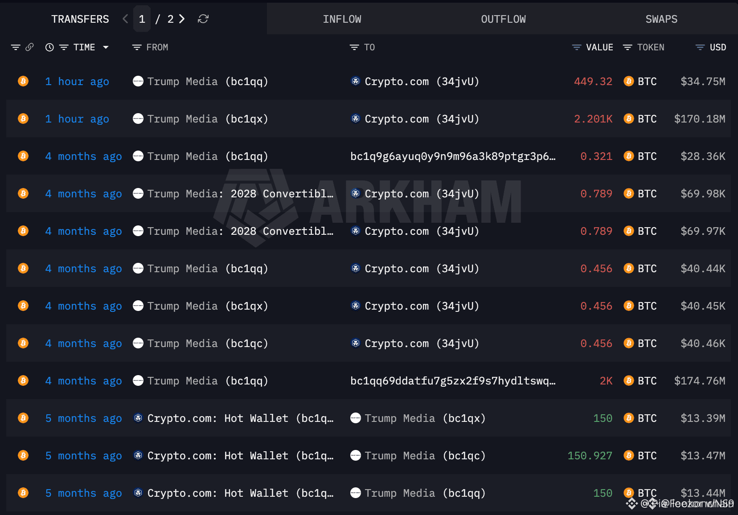Click the $28.36K USD amount

click(703, 156)
